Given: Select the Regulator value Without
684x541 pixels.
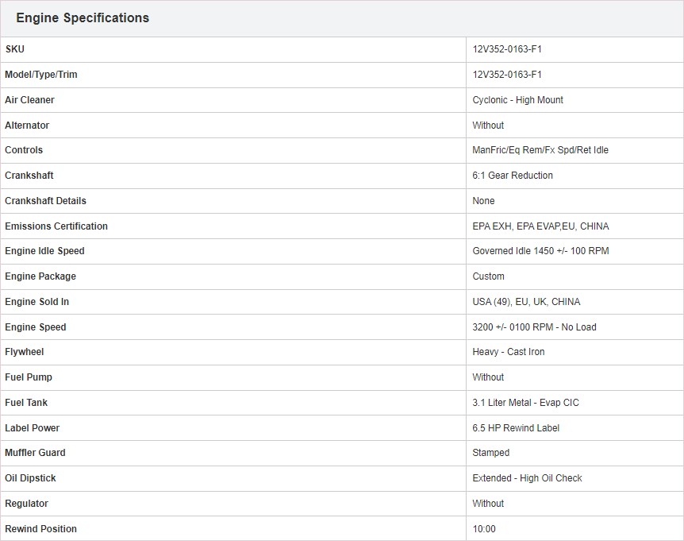Looking at the screenshot, I should (x=488, y=504).
